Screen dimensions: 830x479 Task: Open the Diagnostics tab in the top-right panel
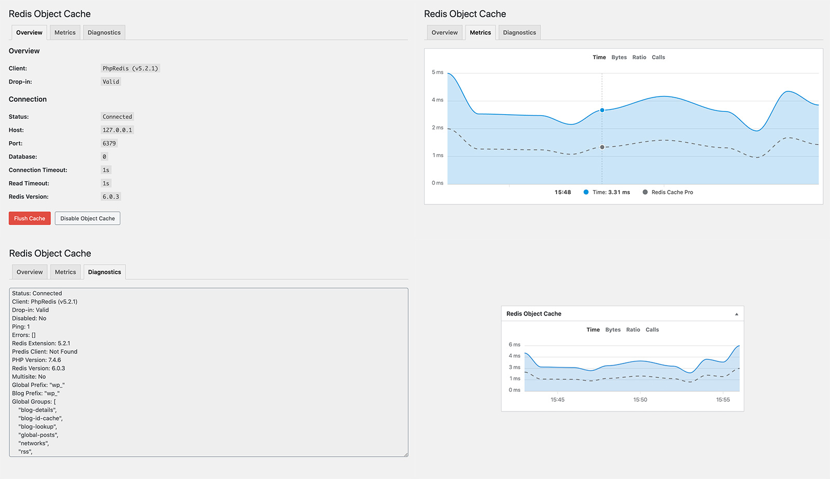tap(519, 32)
